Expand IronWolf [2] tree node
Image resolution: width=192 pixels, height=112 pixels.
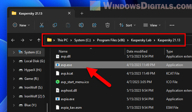coord(14,97)
